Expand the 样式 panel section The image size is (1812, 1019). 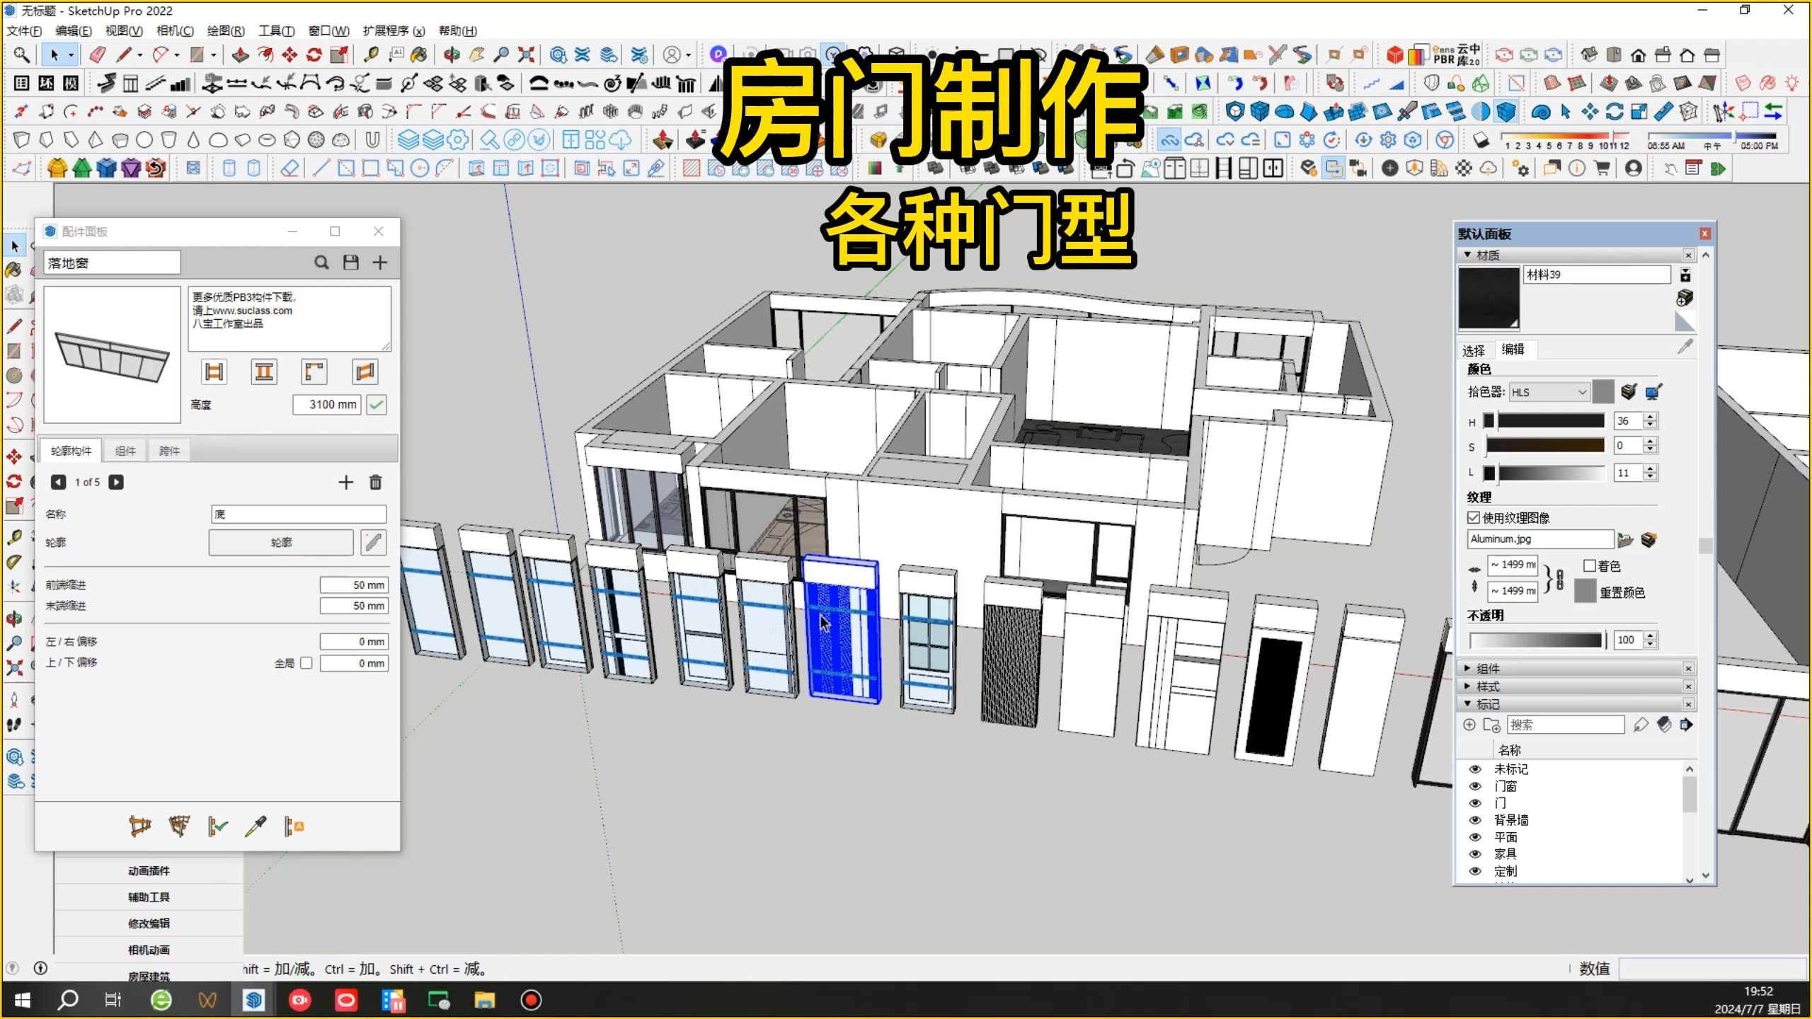1467,686
